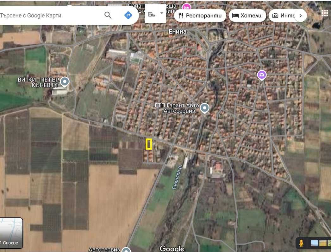The height and width of the screenshot is (252, 331).
Task: Filter map by Ресторанти
Action: point(200,16)
